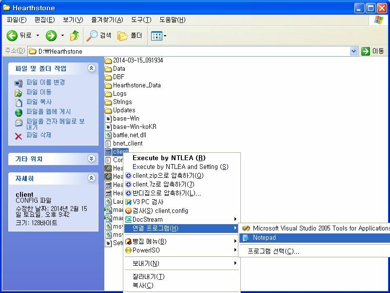Image resolution: width=390 pixels, height=293 pixels.
Task: Select the base-Win-koKR file icon
Action: 108,127
